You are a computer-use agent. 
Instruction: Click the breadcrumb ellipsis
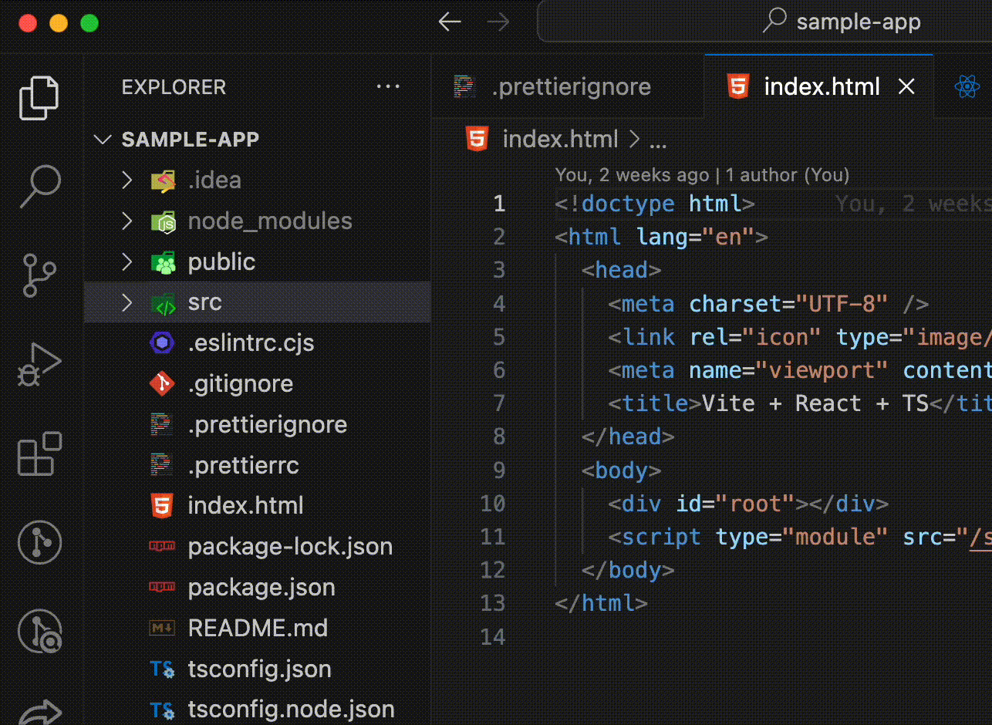[x=658, y=143]
